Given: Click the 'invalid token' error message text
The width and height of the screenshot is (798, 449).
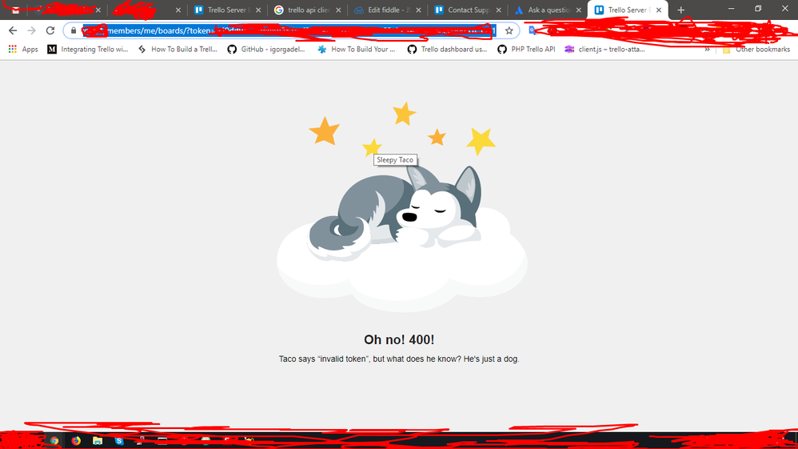Looking at the screenshot, I should pos(399,359).
